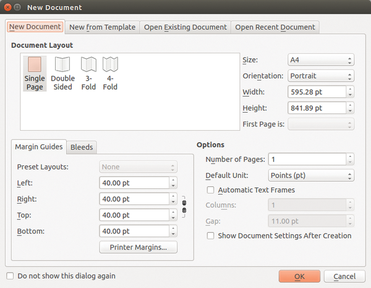The width and height of the screenshot is (371, 288).
Task: Increase Height with the up arrow
Action: coord(350,105)
